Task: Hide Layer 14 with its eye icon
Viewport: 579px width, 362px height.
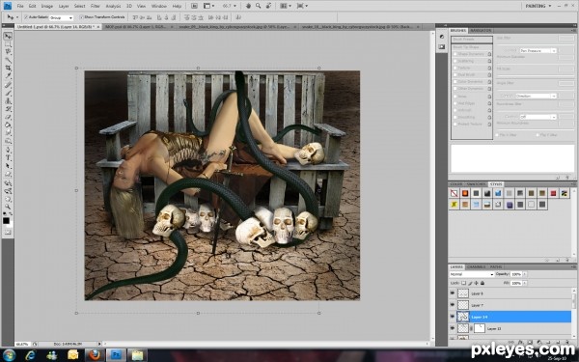Action: 453,317
